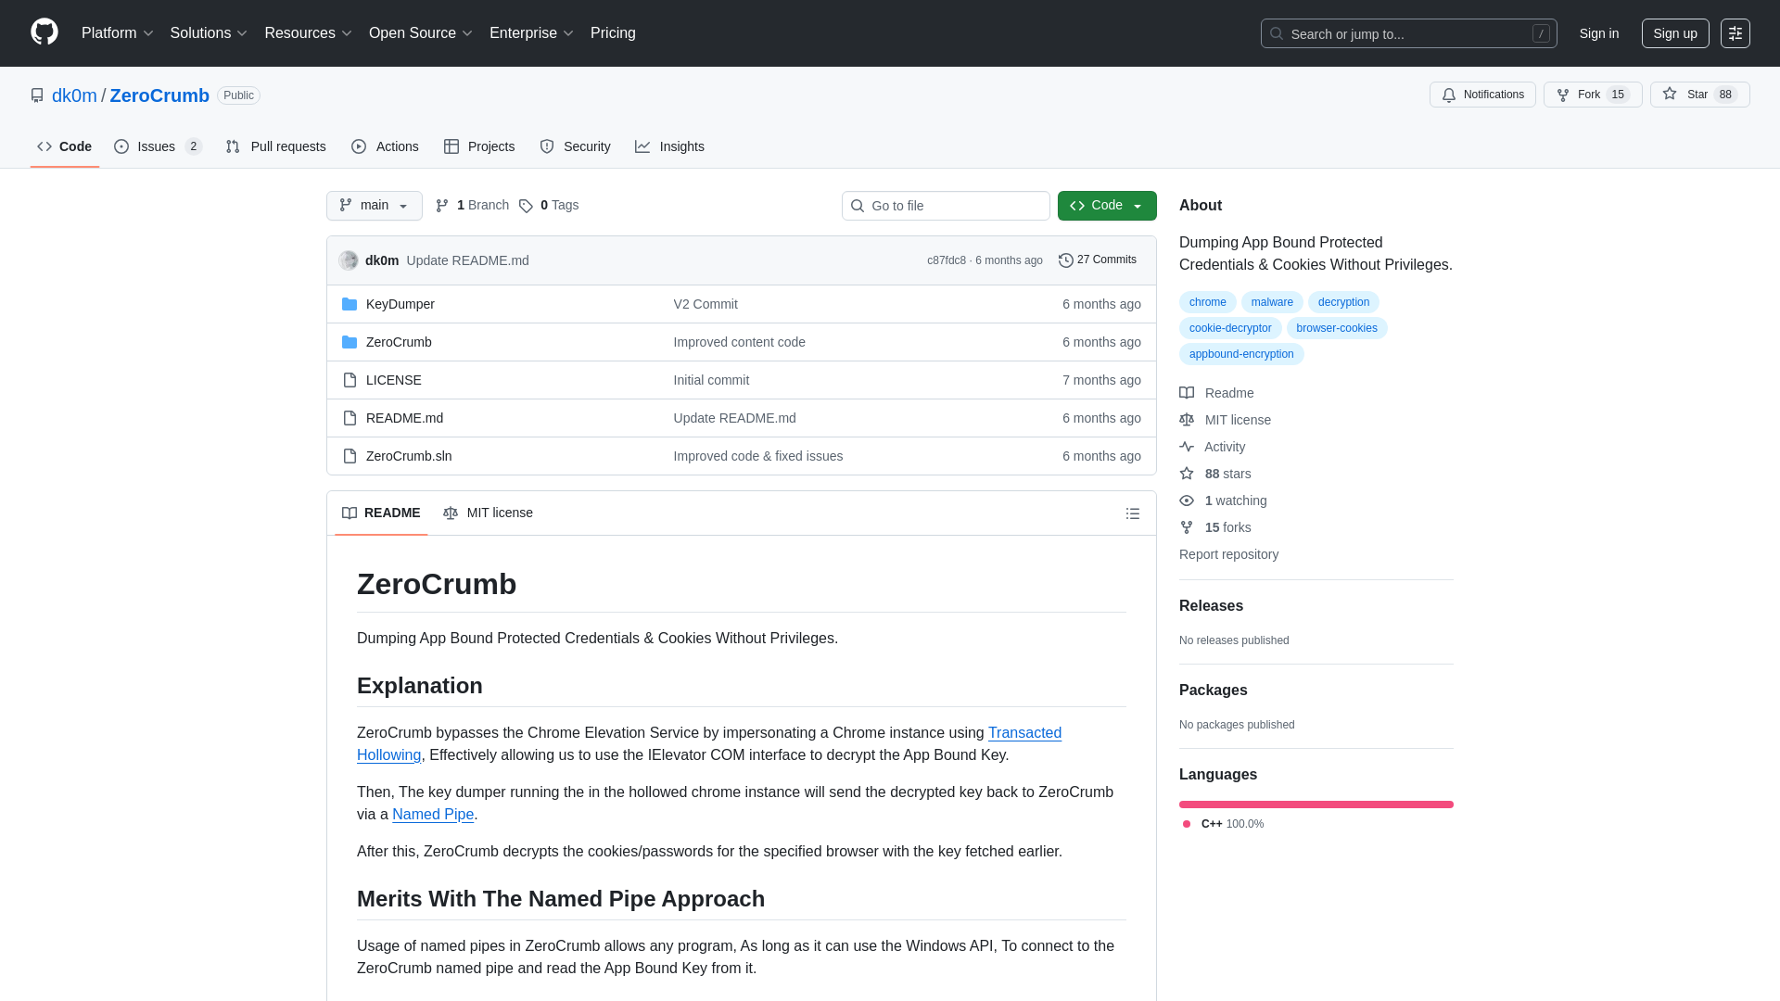Click the commit history clock icon

pyautogui.click(x=1065, y=260)
